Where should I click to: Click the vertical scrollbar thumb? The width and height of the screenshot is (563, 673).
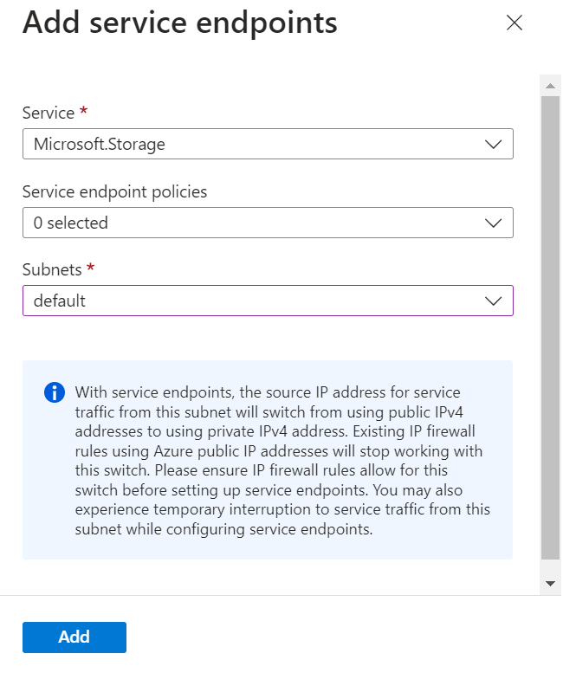tap(550, 329)
